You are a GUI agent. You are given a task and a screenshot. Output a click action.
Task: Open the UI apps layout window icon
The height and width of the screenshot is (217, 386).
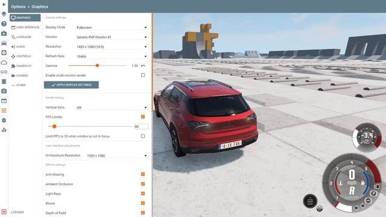tap(4, 101)
